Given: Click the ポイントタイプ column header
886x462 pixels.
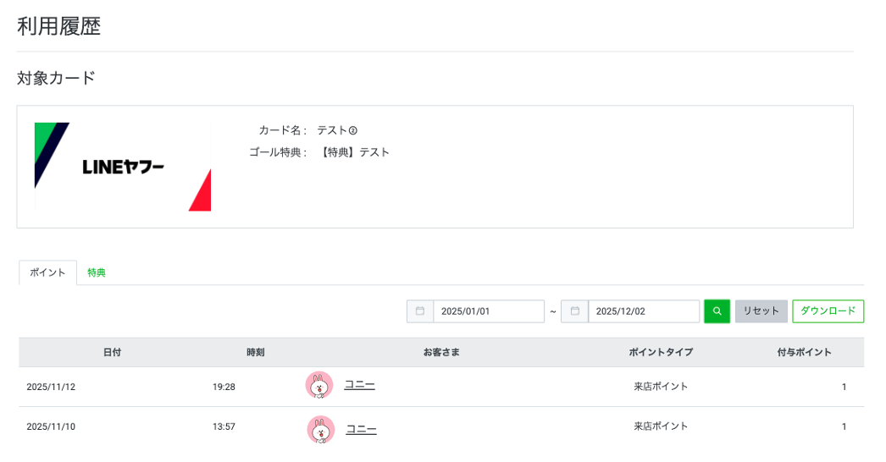Looking at the screenshot, I should point(661,352).
